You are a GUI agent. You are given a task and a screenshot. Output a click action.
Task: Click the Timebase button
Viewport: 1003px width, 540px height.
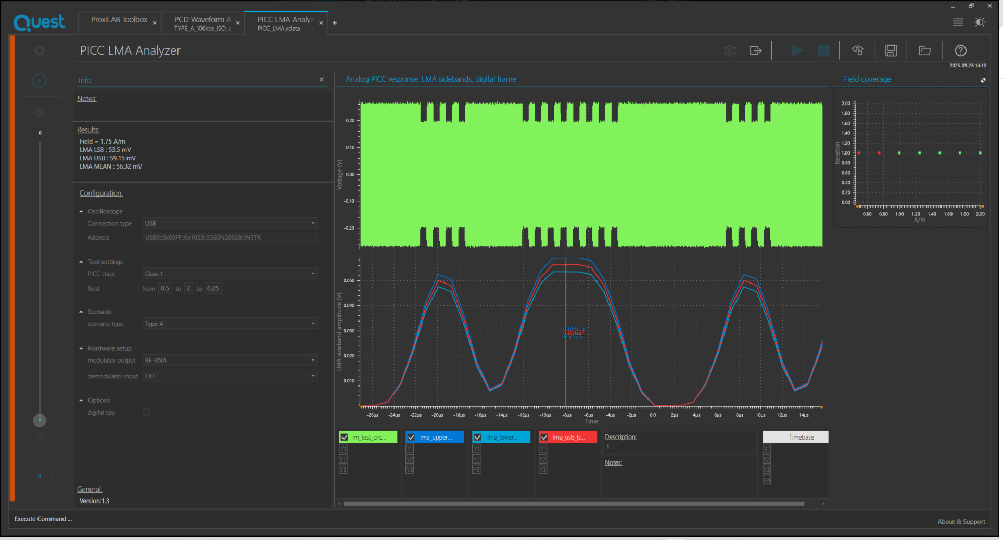pyautogui.click(x=795, y=437)
